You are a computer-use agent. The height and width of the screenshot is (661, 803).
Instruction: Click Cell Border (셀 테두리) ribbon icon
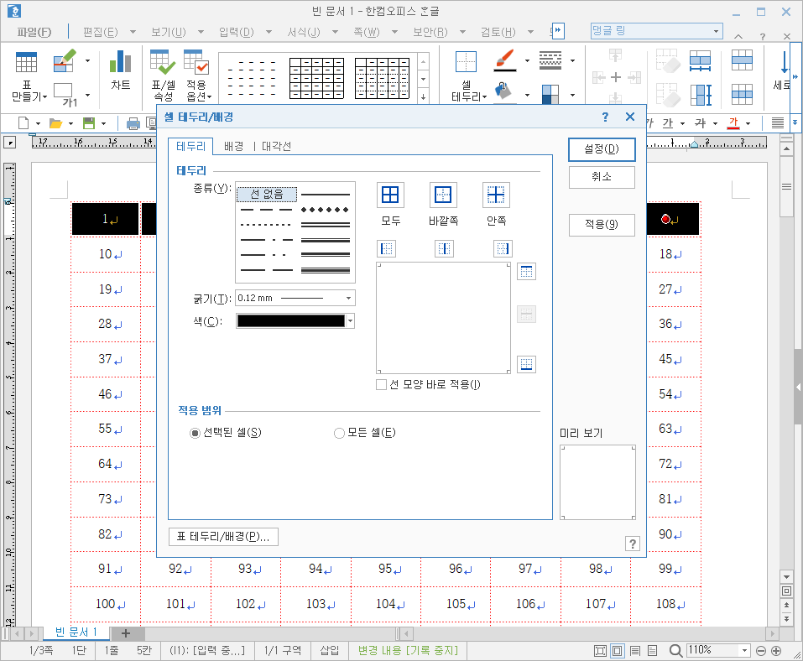466,62
